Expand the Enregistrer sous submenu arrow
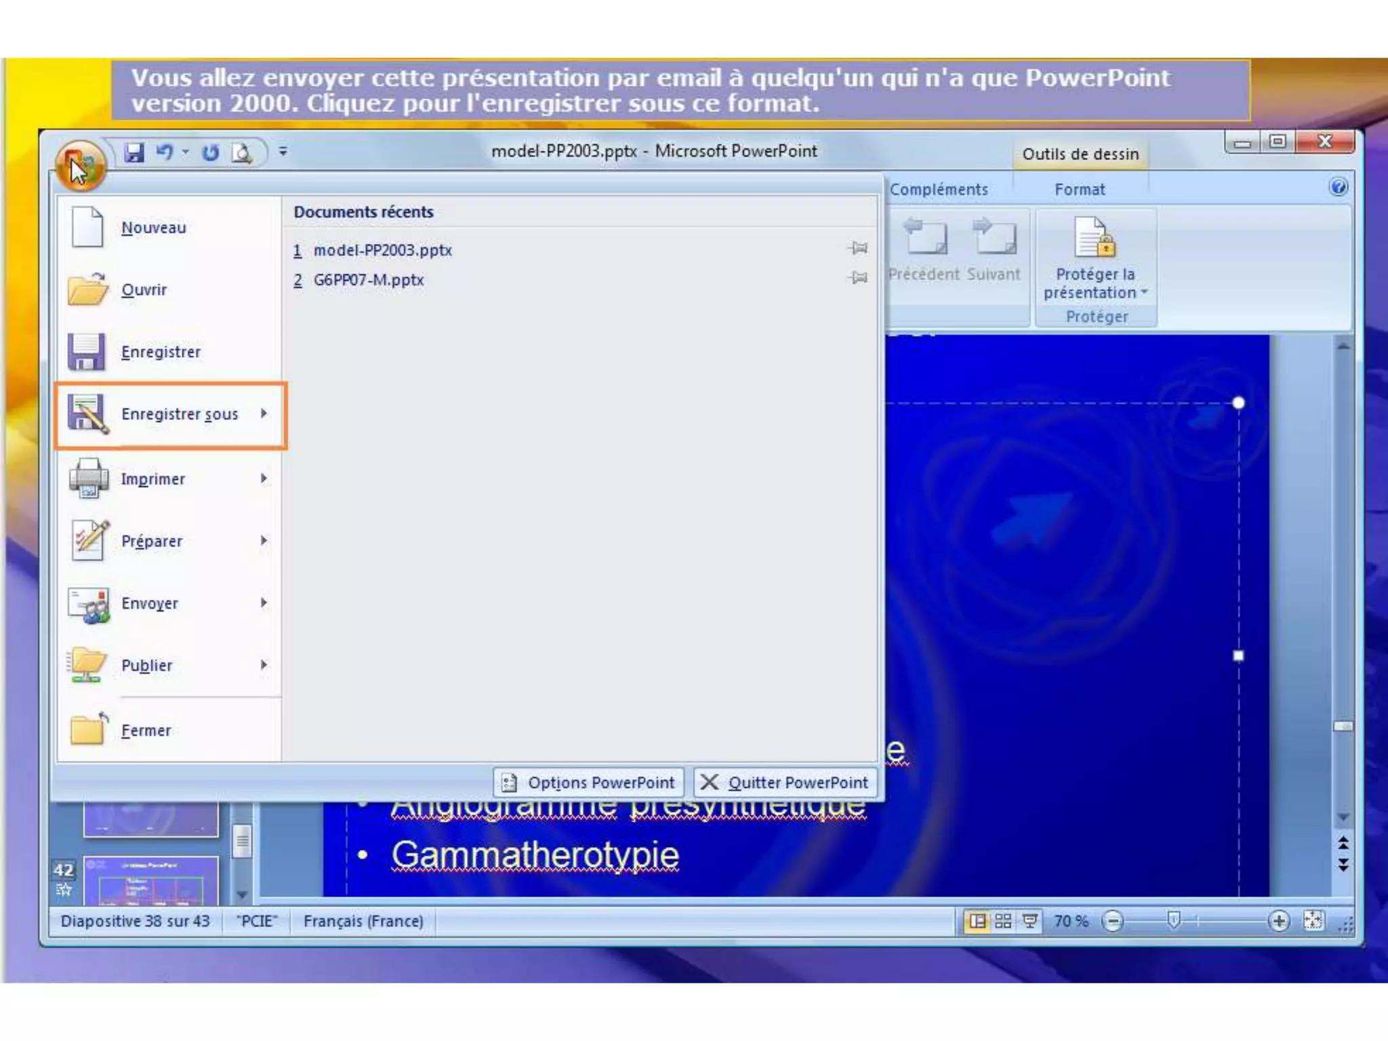This screenshot has width=1388, height=1041. point(264,413)
